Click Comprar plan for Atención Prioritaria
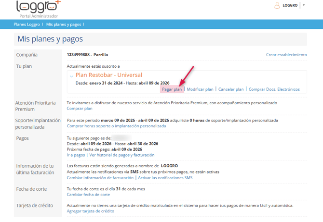Image resolution: width=323 pixels, height=222 pixels. point(80,109)
